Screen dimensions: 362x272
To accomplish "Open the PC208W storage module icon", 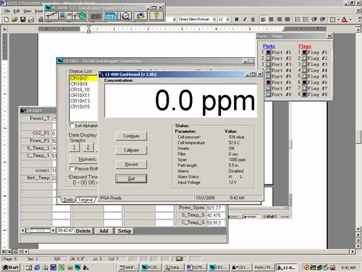I will pyautogui.click(x=140, y=16).
